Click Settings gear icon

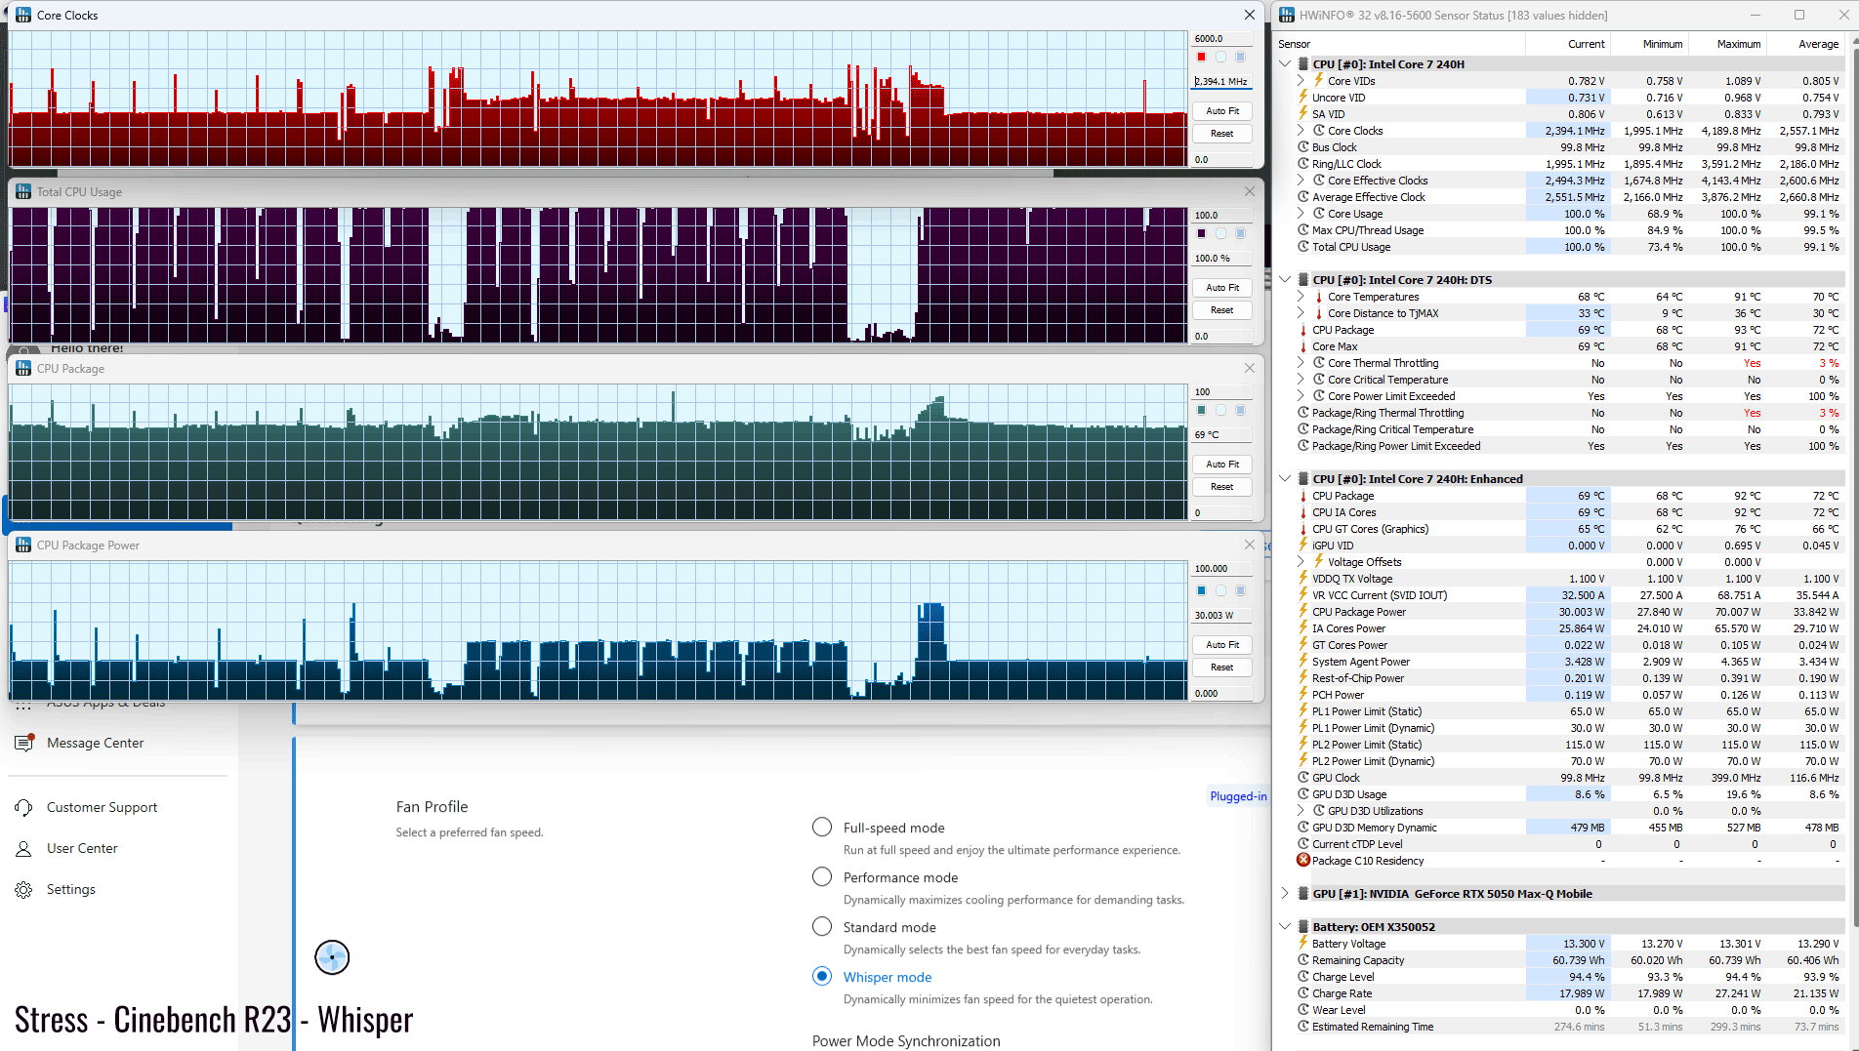click(24, 889)
